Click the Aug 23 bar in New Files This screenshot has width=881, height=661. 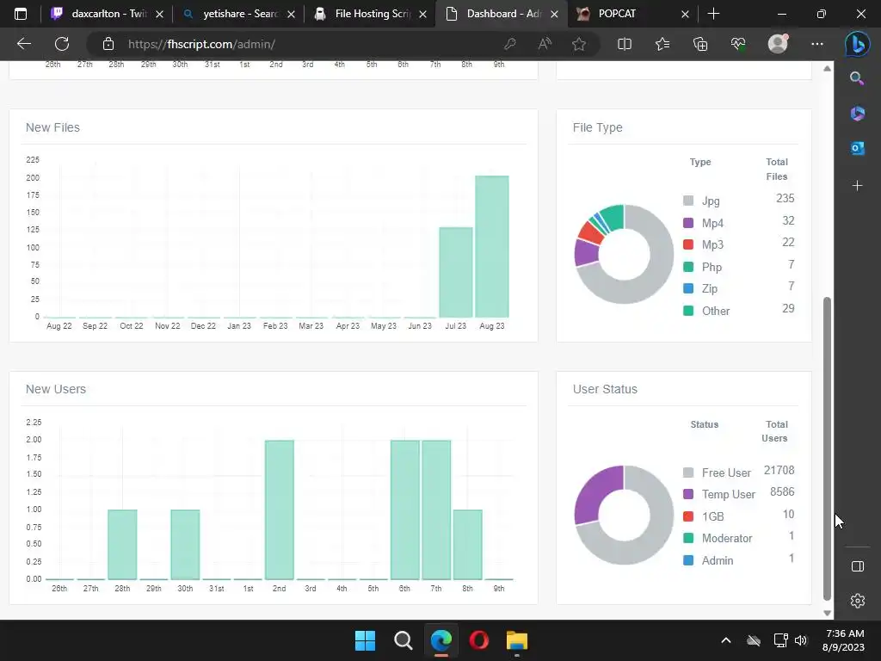click(x=492, y=247)
